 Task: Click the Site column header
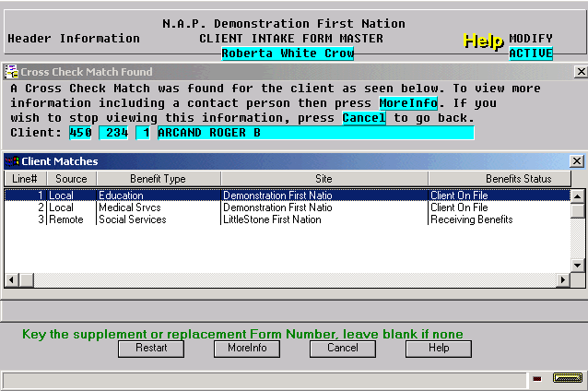324,179
